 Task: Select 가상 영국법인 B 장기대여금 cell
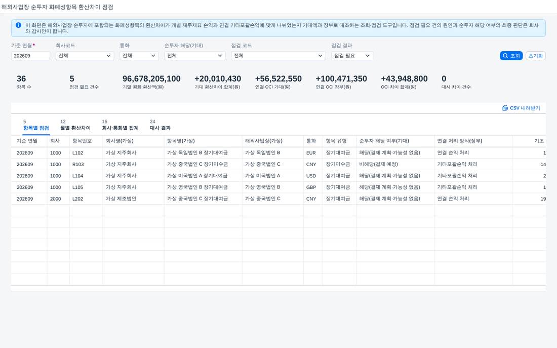pos(203,187)
